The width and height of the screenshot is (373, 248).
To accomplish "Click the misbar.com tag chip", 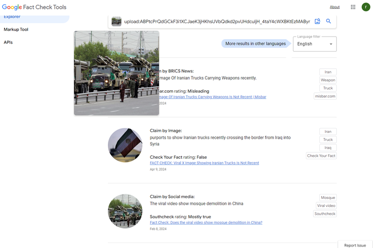I will click(325, 96).
